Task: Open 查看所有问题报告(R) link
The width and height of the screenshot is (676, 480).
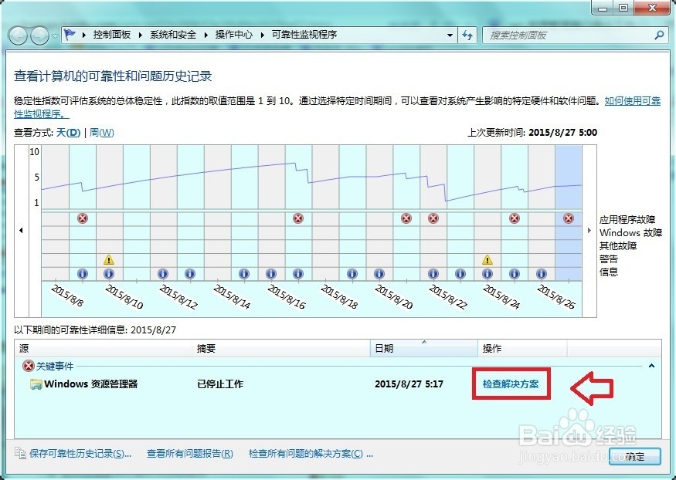Action: tap(190, 453)
